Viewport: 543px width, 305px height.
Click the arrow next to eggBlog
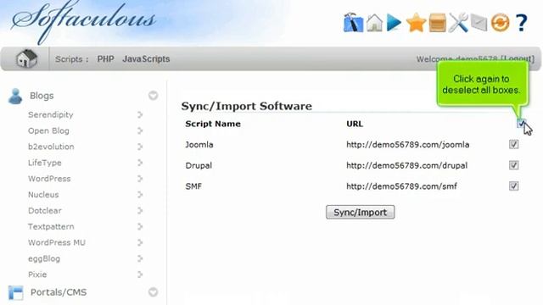140,258
